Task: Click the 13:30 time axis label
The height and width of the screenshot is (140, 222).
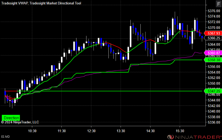Action: click(121, 131)
